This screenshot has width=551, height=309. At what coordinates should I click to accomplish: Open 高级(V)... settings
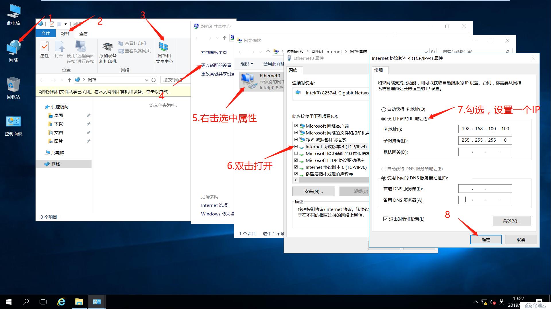coord(512,221)
